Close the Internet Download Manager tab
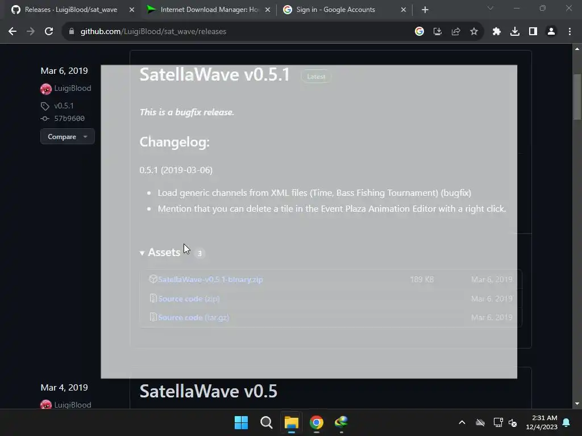 point(268,10)
